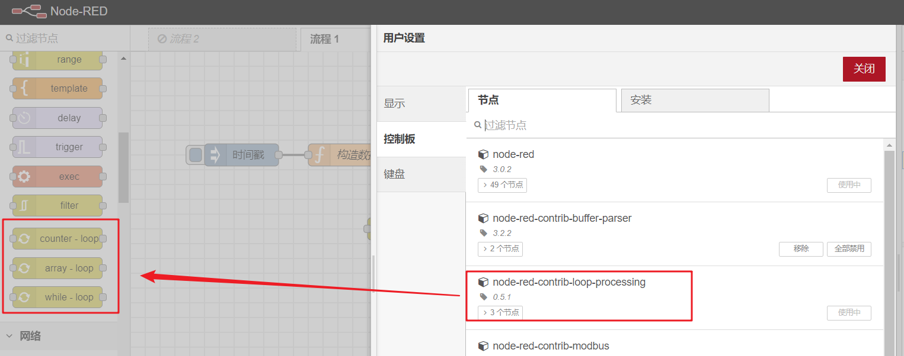Click the node-red-contrib-modbus name

click(551, 346)
